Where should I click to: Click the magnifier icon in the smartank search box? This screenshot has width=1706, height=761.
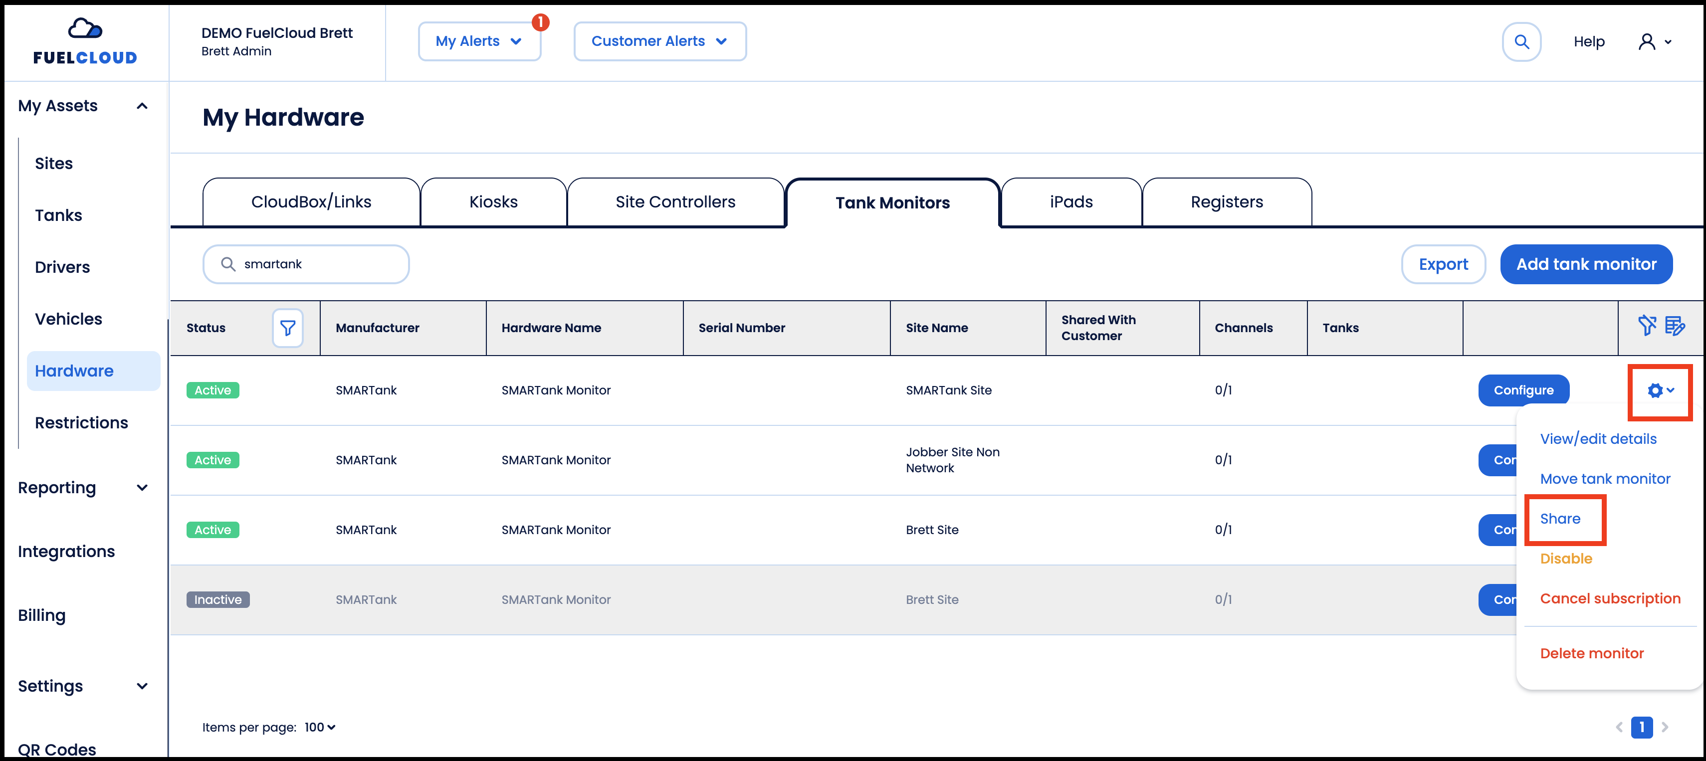pyautogui.click(x=228, y=264)
